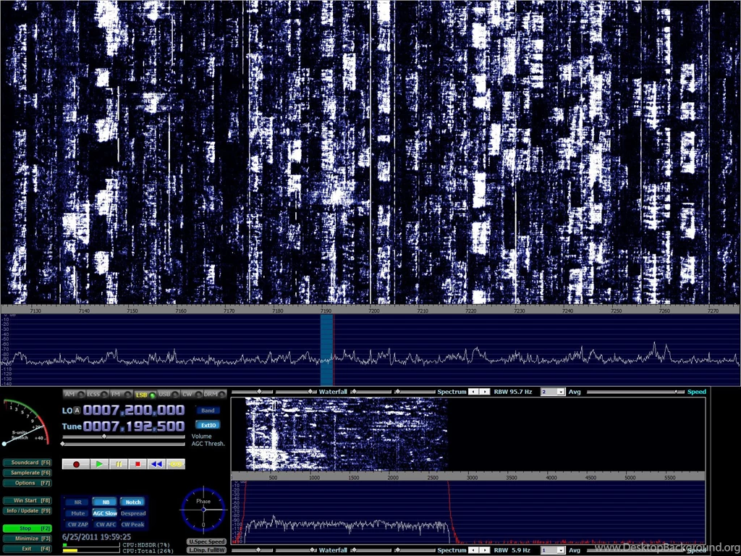
Task: Open the Band selector
Action: (x=208, y=410)
